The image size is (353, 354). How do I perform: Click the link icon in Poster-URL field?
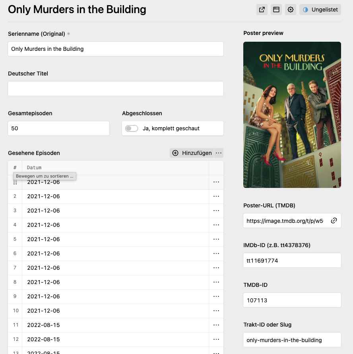point(334,221)
